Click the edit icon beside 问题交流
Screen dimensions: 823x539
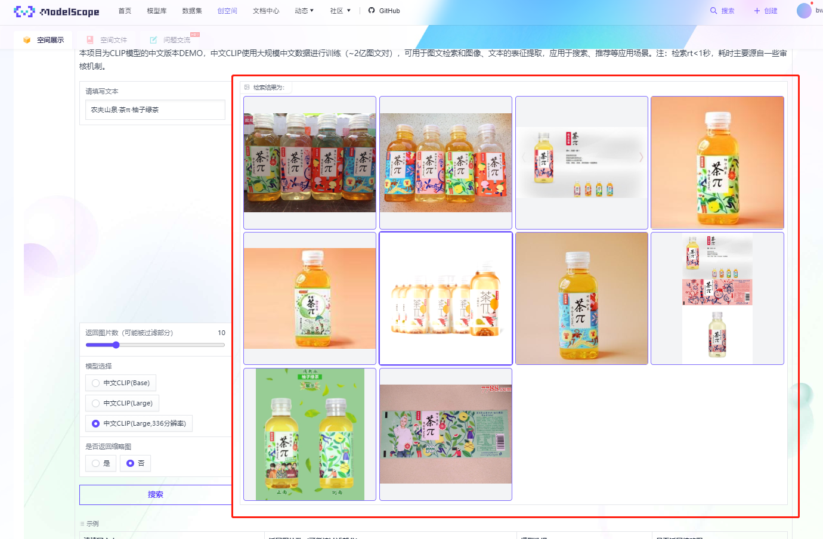(153, 40)
